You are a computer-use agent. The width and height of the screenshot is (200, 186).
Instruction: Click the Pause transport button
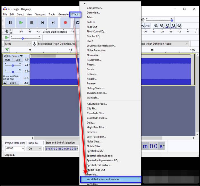(x=10, y=23)
